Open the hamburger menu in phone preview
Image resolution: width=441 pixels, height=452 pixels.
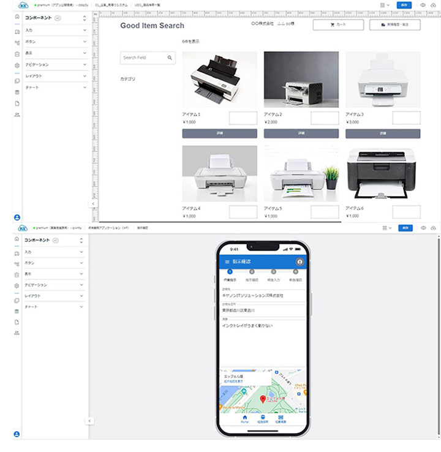[x=227, y=262]
